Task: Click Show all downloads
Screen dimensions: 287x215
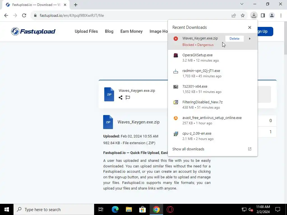Action: (188, 149)
